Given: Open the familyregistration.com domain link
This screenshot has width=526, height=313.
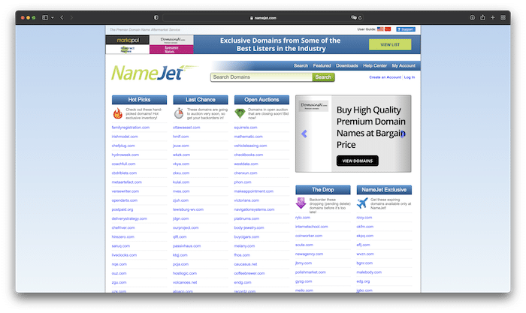Looking at the screenshot, I should tap(131, 128).
